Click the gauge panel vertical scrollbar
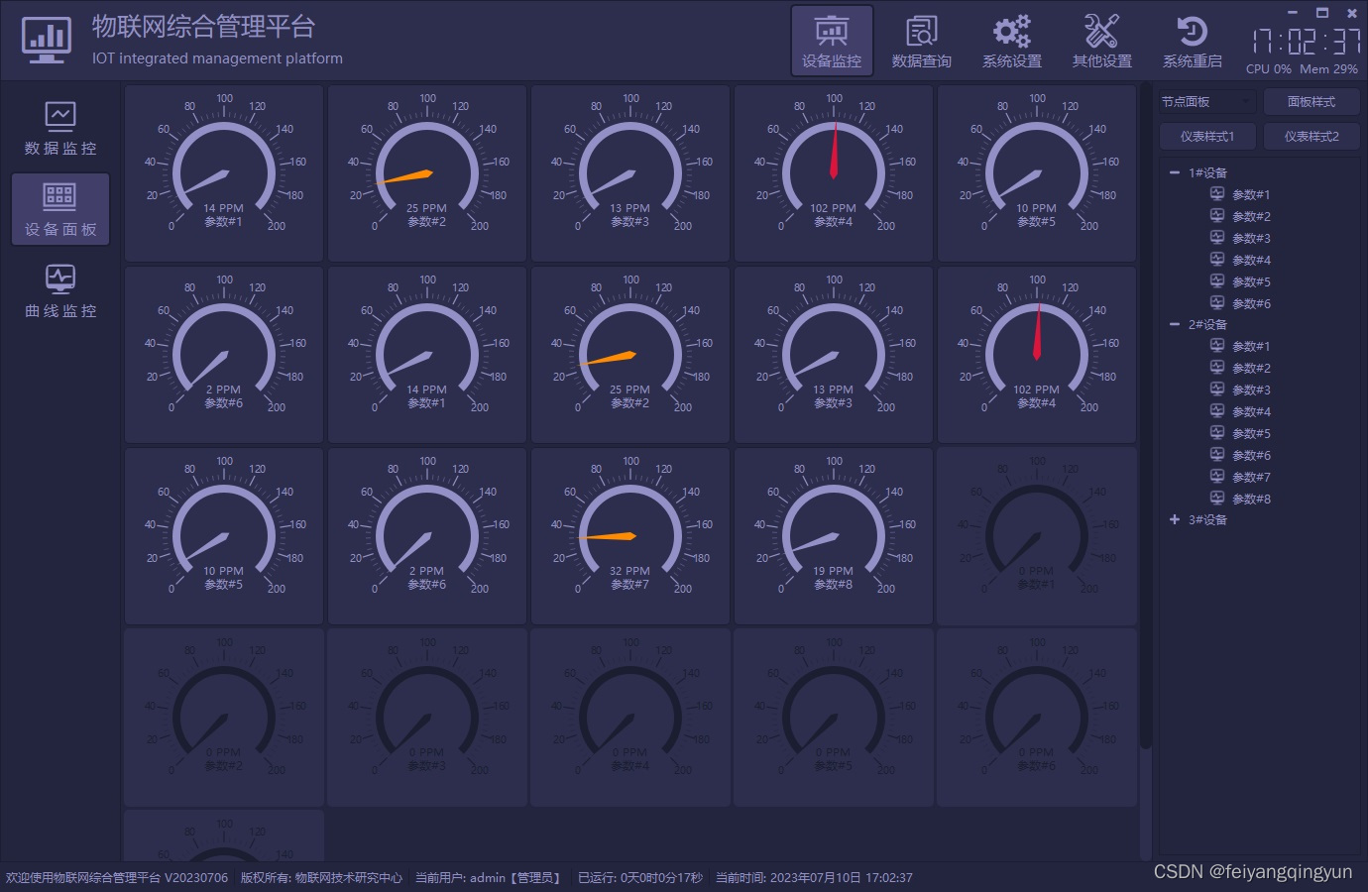This screenshot has height=892, width=1368. click(1145, 416)
